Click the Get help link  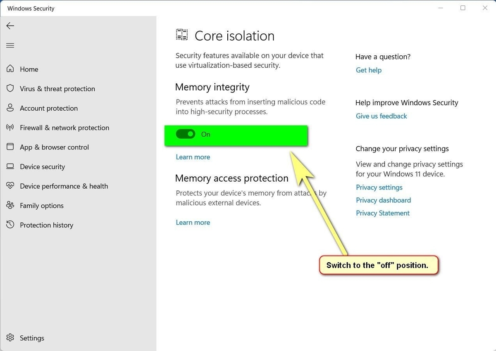pos(369,70)
